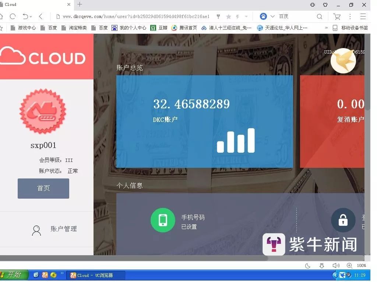377x282 pixels.
Task: Open the 账户管理 sidebar menu item
Action: point(55,229)
